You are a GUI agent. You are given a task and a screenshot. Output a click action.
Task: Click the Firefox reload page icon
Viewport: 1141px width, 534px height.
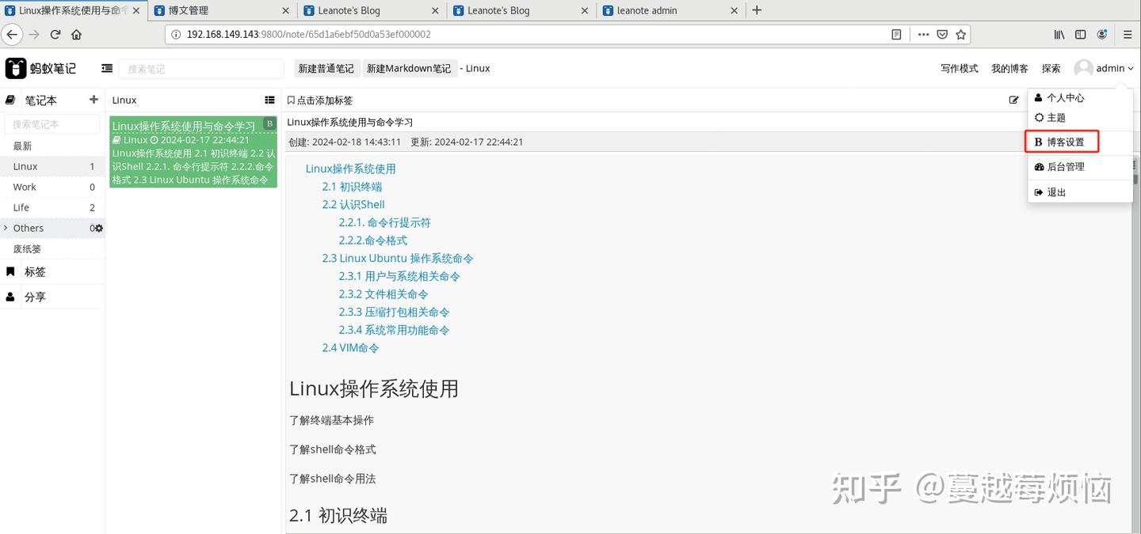[x=55, y=34]
